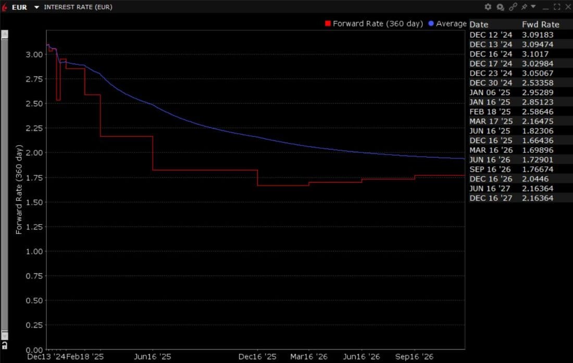573x363 pixels.
Task: Click the 2.58646 forward rate value
Action: [538, 112]
